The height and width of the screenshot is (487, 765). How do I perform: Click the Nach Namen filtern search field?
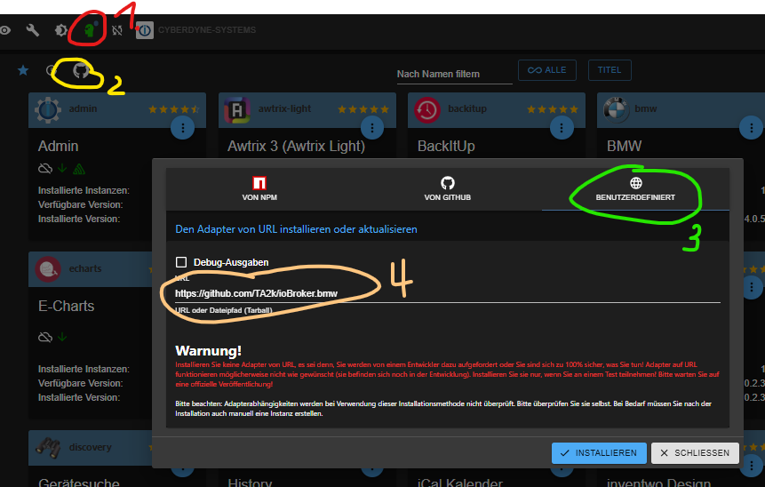point(453,74)
